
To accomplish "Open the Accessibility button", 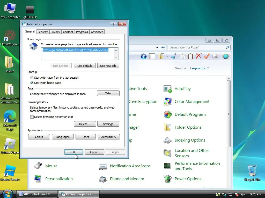I will point(109,137).
